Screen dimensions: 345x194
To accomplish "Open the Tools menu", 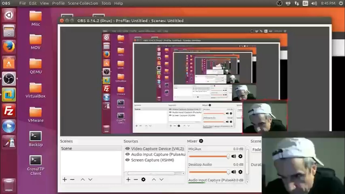I will (106, 3).
